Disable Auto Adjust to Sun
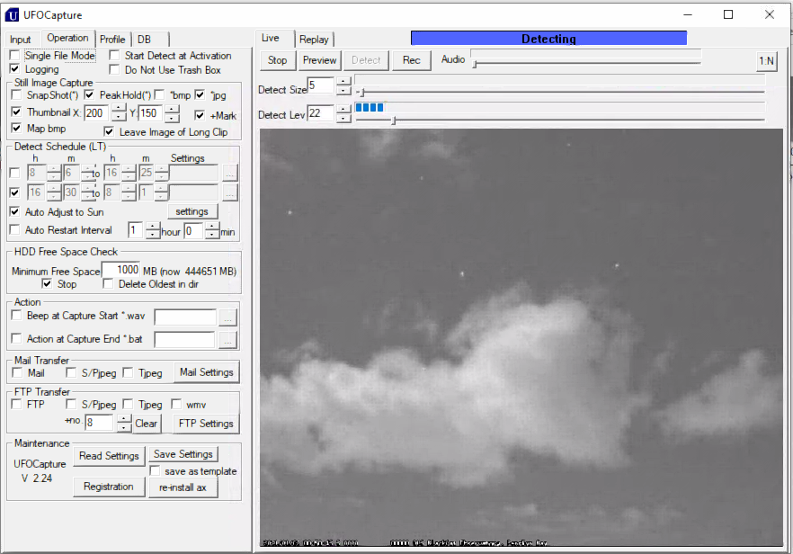 point(14,211)
